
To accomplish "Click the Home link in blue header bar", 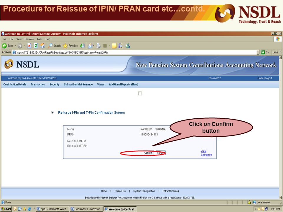I will pos(260,78).
